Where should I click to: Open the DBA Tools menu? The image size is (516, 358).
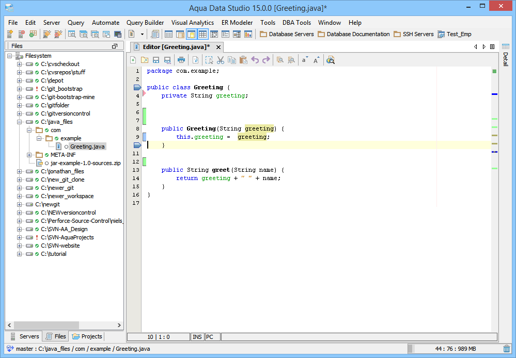[296, 23]
